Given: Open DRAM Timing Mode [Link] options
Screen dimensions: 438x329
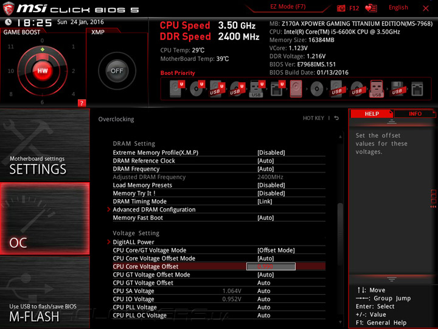Looking at the screenshot, I should pyautogui.click(x=265, y=202).
